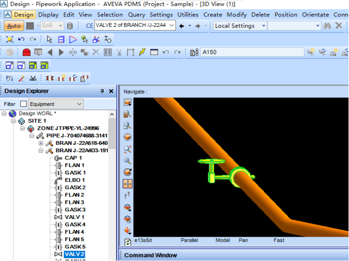Open the Modify menu
This screenshot has height=261, width=349.
pos(237,14)
